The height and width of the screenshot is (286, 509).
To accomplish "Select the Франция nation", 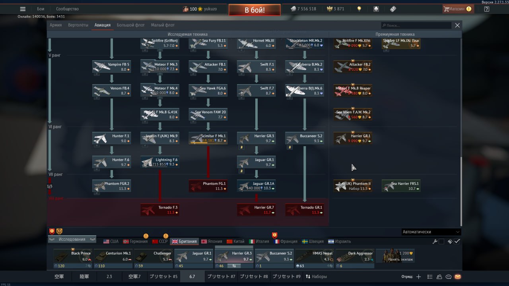I will pyautogui.click(x=286, y=241).
